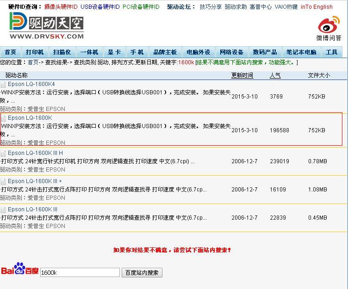Open the 数码产品 navigation tab
Image resolution: width=348 pixels, height=289 pixels.
[x=265, y=52]
